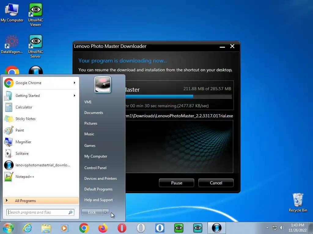Click the Lock button
The width and height of the screenshot is (313, 234).
click(x=92, y=212)
